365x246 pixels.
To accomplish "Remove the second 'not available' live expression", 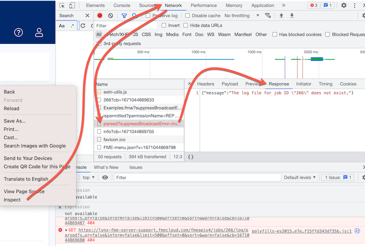I will pos(60,207).
